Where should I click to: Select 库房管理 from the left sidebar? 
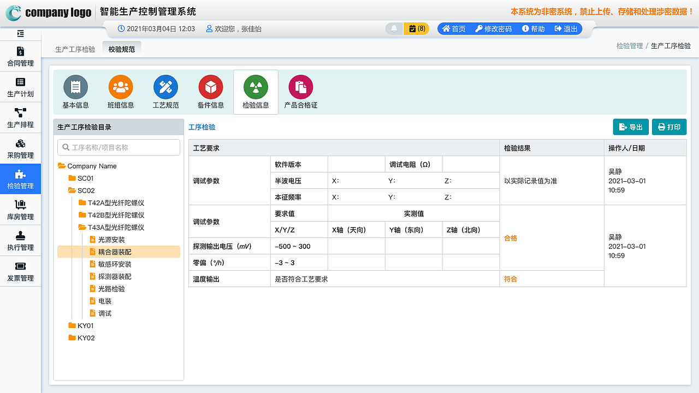(20, 210)
